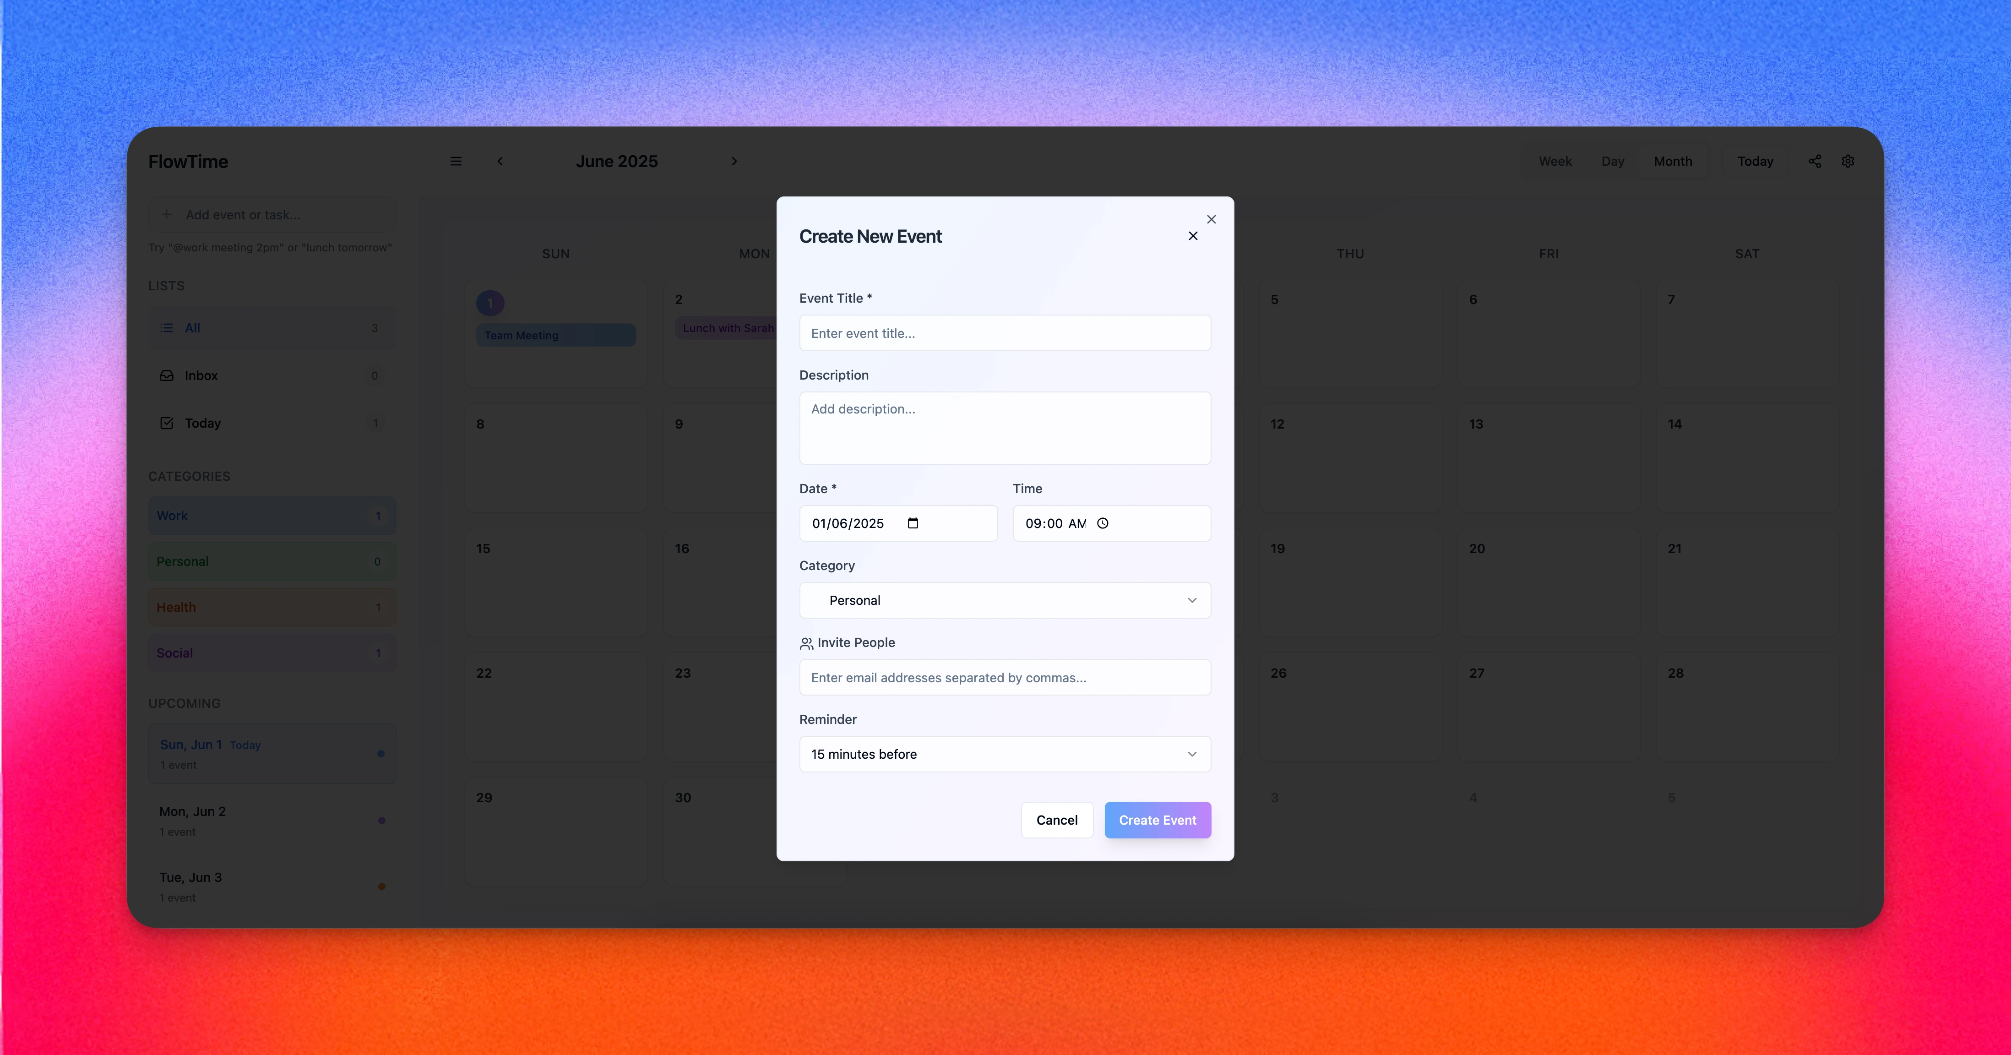The width and height of the screenshot is (2011, 1055).
Task: Open Tue, Jun 3 upcoming entry
Action: click(272, 886)
